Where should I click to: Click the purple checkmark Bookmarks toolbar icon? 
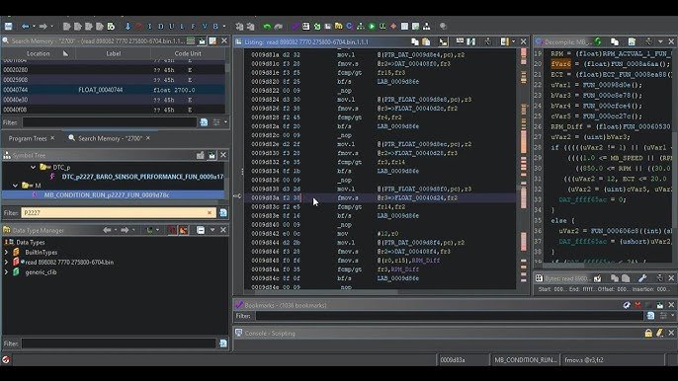(296, 27)
